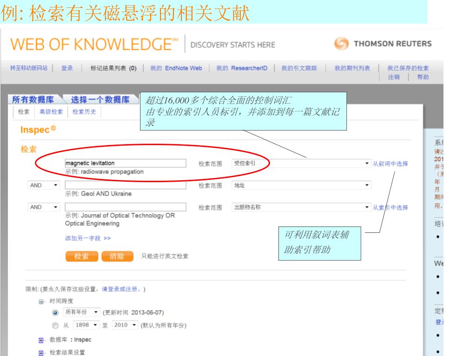The width and height of the screenshot is (475, 356).
Task: Open the 1898 start year dropdown
Action: click(x=86, y=325)
